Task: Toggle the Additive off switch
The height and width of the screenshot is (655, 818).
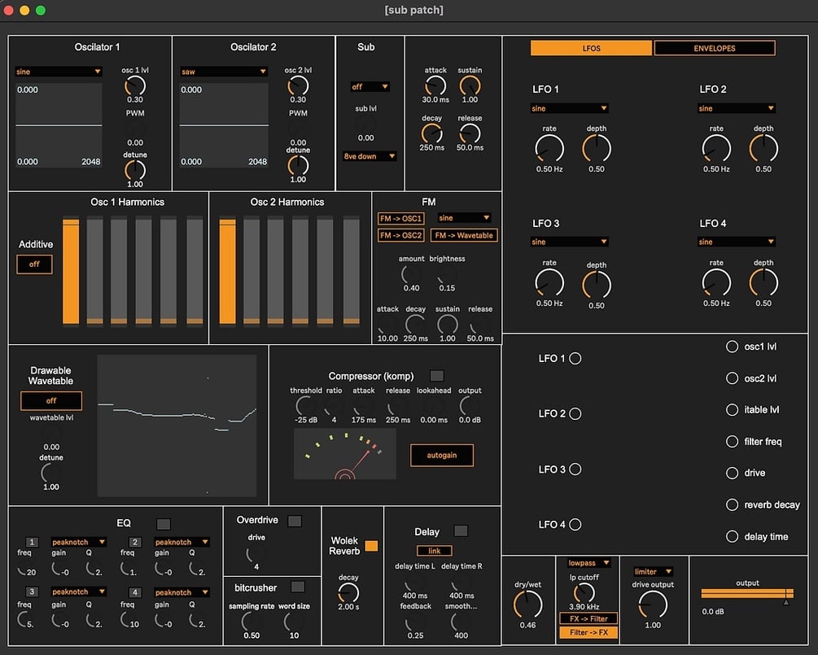Action: (x=34, y=264)
